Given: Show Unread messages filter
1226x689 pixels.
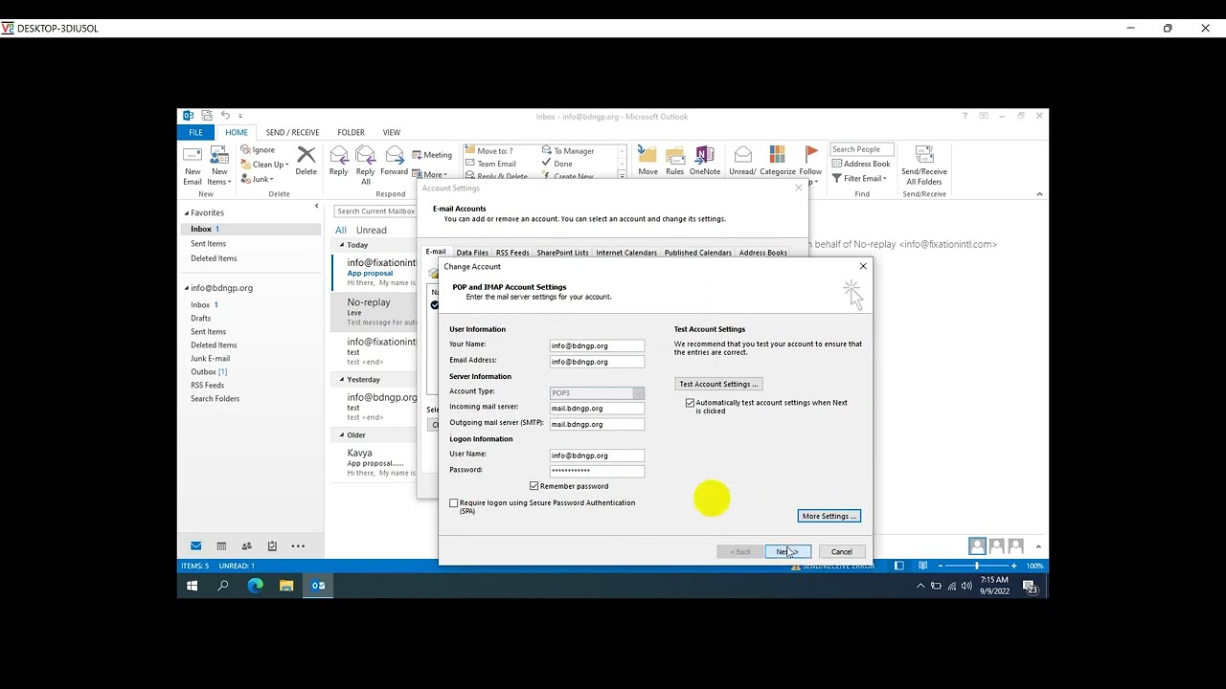Looking at the screenshot, I should [x=372, y=230].
